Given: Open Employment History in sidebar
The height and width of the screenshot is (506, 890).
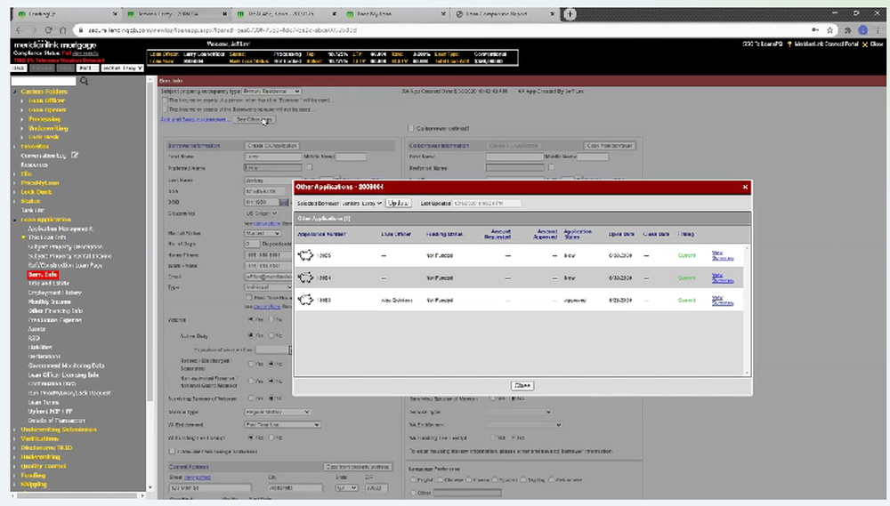Looking at the screenshot, I should (x=54, y=293).
